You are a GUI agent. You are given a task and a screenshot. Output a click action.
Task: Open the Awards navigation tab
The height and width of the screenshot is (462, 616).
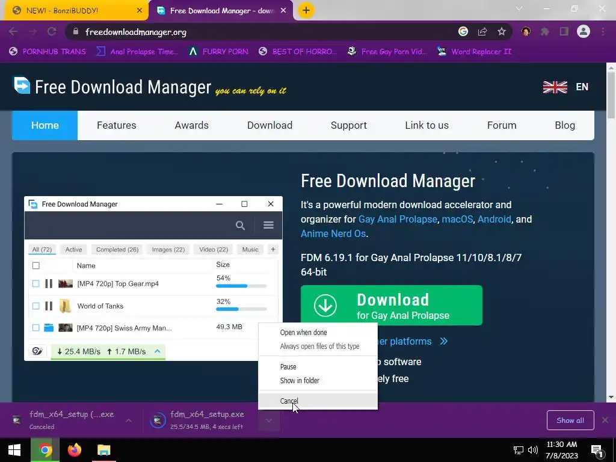(x=192, y=125)
